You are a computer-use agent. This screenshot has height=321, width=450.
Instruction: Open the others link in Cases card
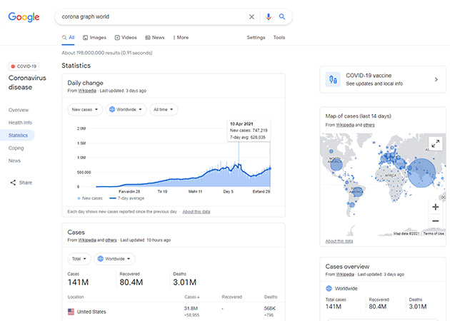coord(111,240)
